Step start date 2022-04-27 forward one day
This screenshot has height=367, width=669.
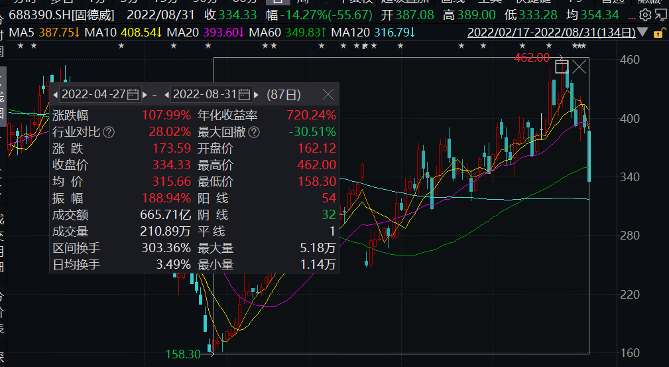point(145,95)
